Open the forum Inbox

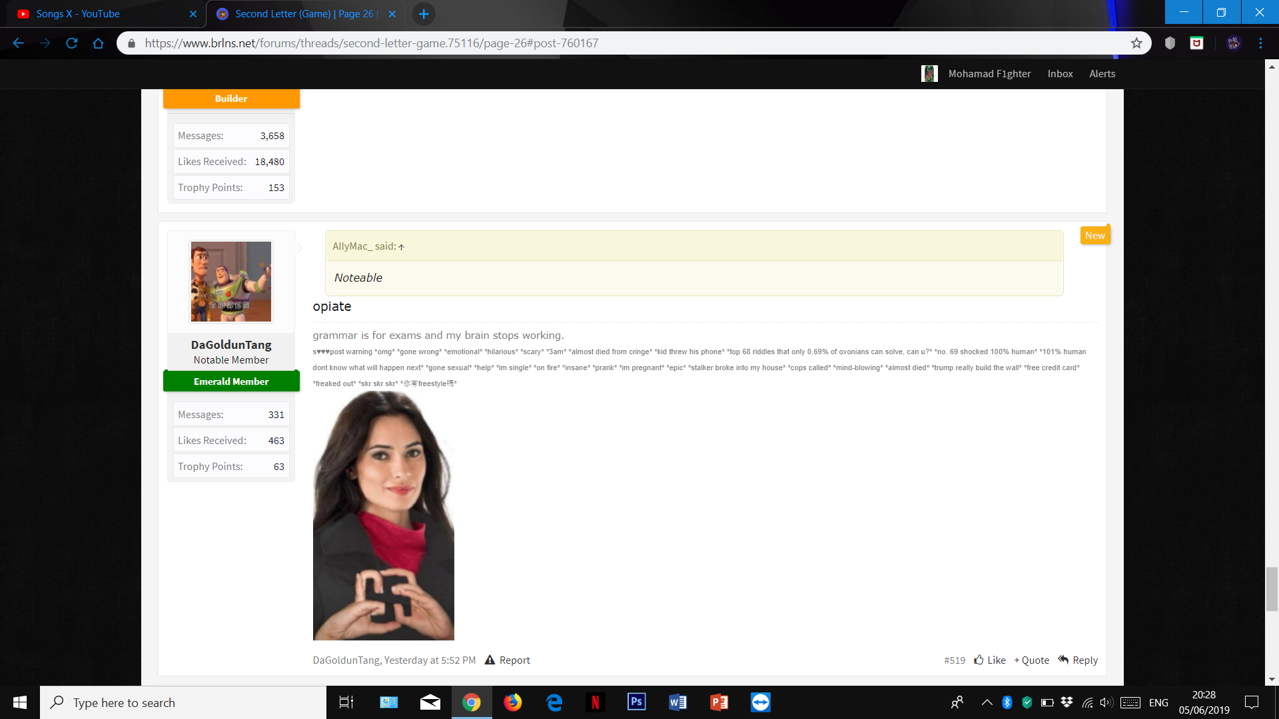click(1060, 74)
